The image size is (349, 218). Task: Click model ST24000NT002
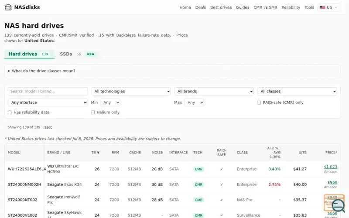coord(23,200)
